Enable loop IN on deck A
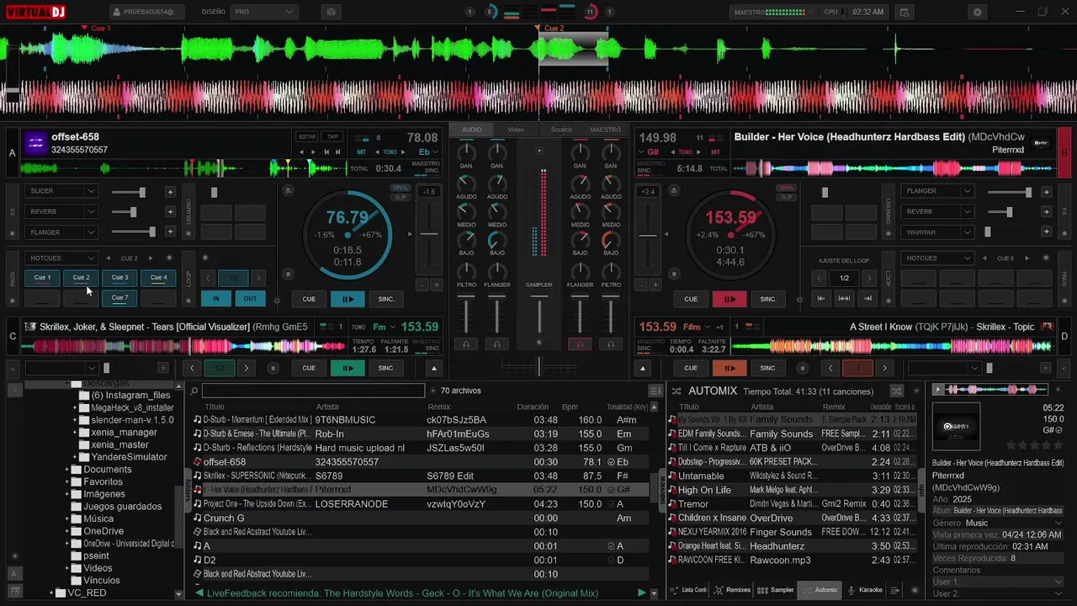This screenshot has width=1077, height=606. click(216, 299)
